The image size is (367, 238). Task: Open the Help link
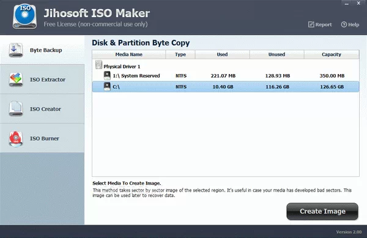point(350,24)
